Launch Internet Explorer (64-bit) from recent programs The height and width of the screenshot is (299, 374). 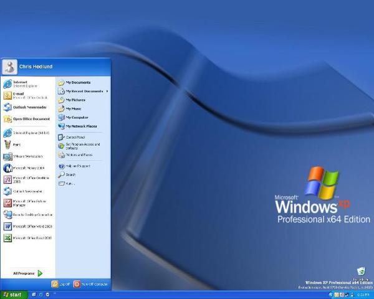click(x=28, y=133)
